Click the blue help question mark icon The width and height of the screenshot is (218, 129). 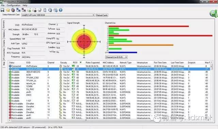click(x=61, y=10)
